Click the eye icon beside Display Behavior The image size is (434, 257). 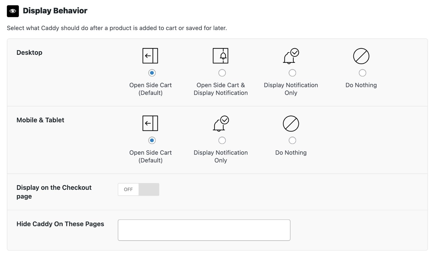pos(13,11)
